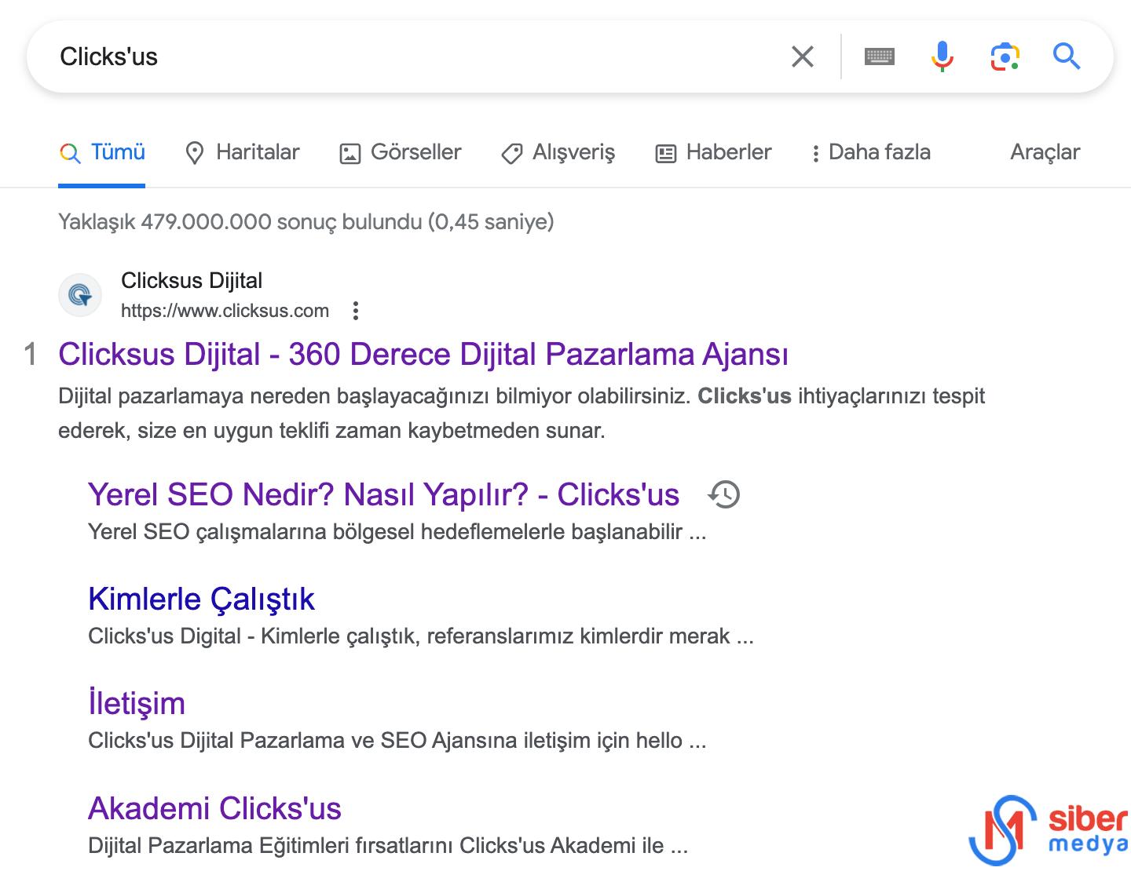Clear the search box text
The image size is (1131, 882).
[802, 56]
